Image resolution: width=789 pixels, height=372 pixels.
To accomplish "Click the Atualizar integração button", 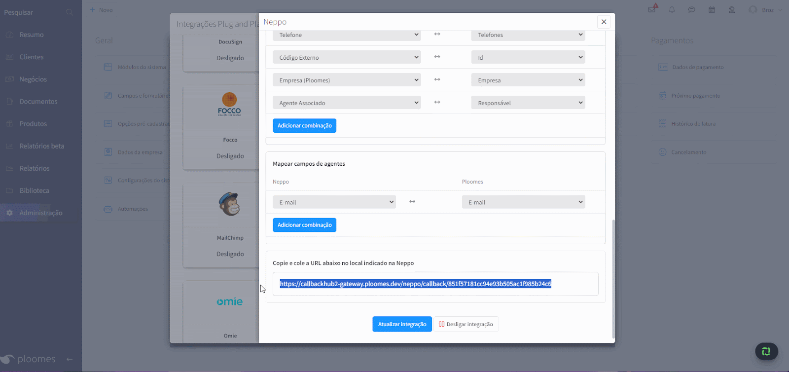I will click(402, 324).
